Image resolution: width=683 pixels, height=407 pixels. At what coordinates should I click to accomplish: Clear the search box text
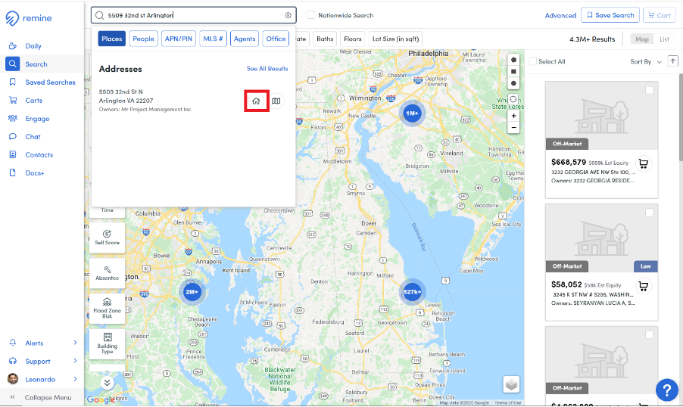click(288, 15)
